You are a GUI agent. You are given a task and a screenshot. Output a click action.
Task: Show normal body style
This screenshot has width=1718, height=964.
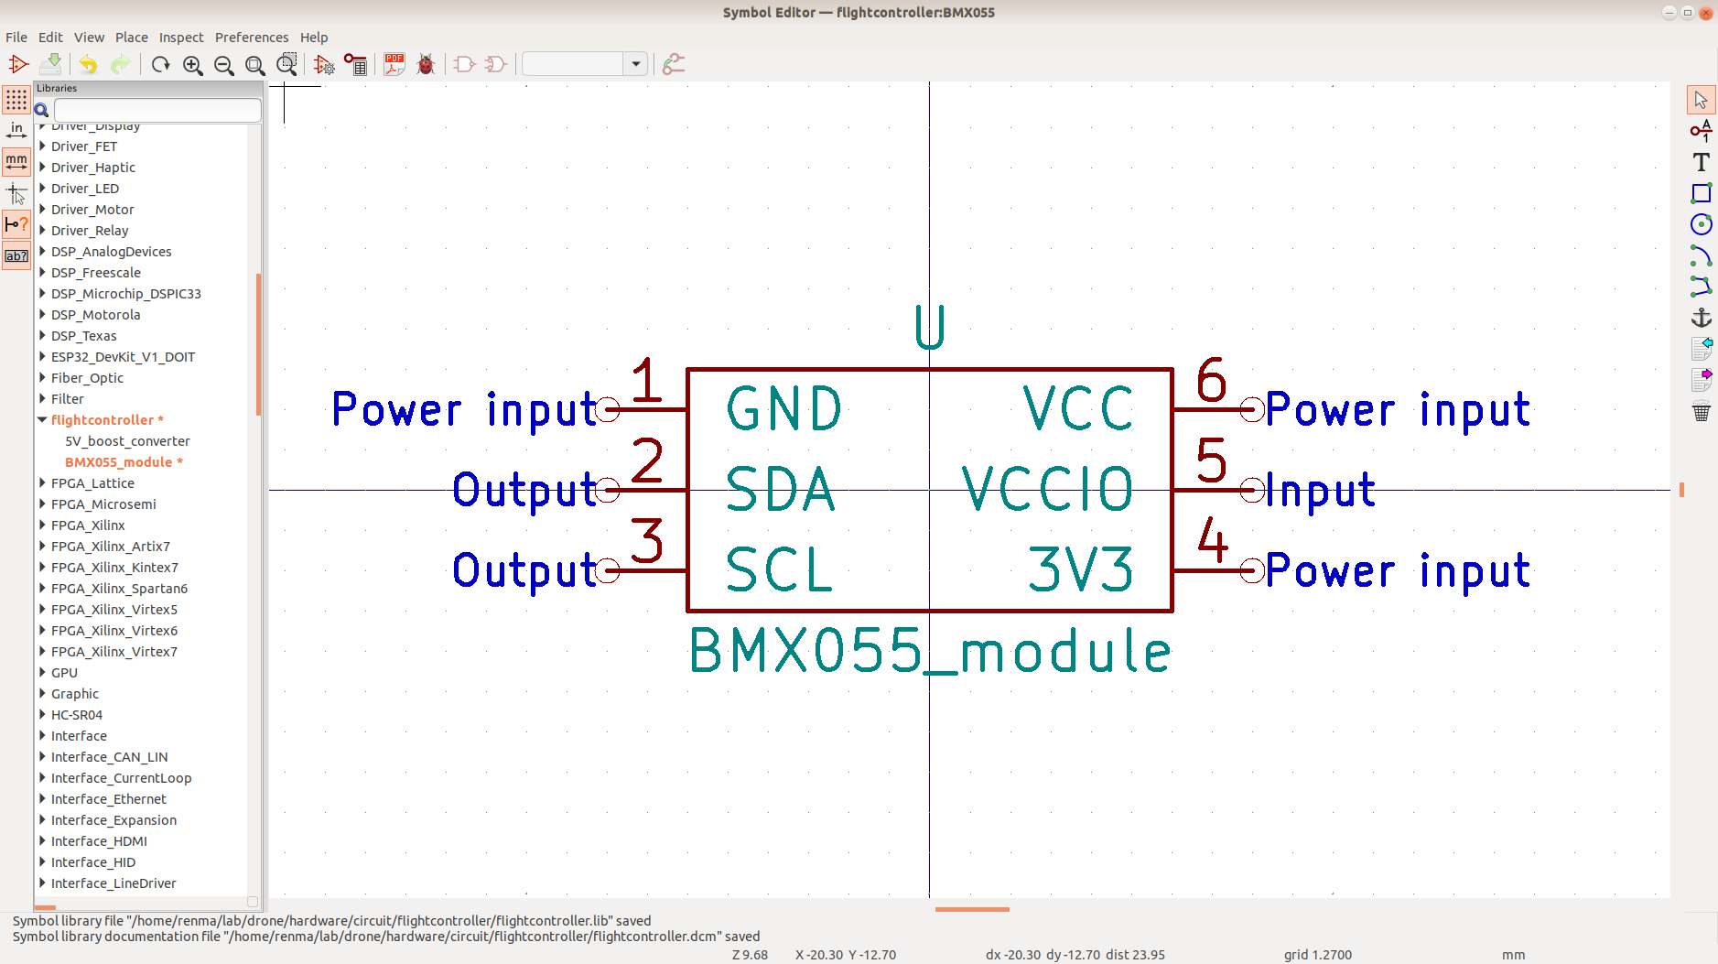(464, 64)
